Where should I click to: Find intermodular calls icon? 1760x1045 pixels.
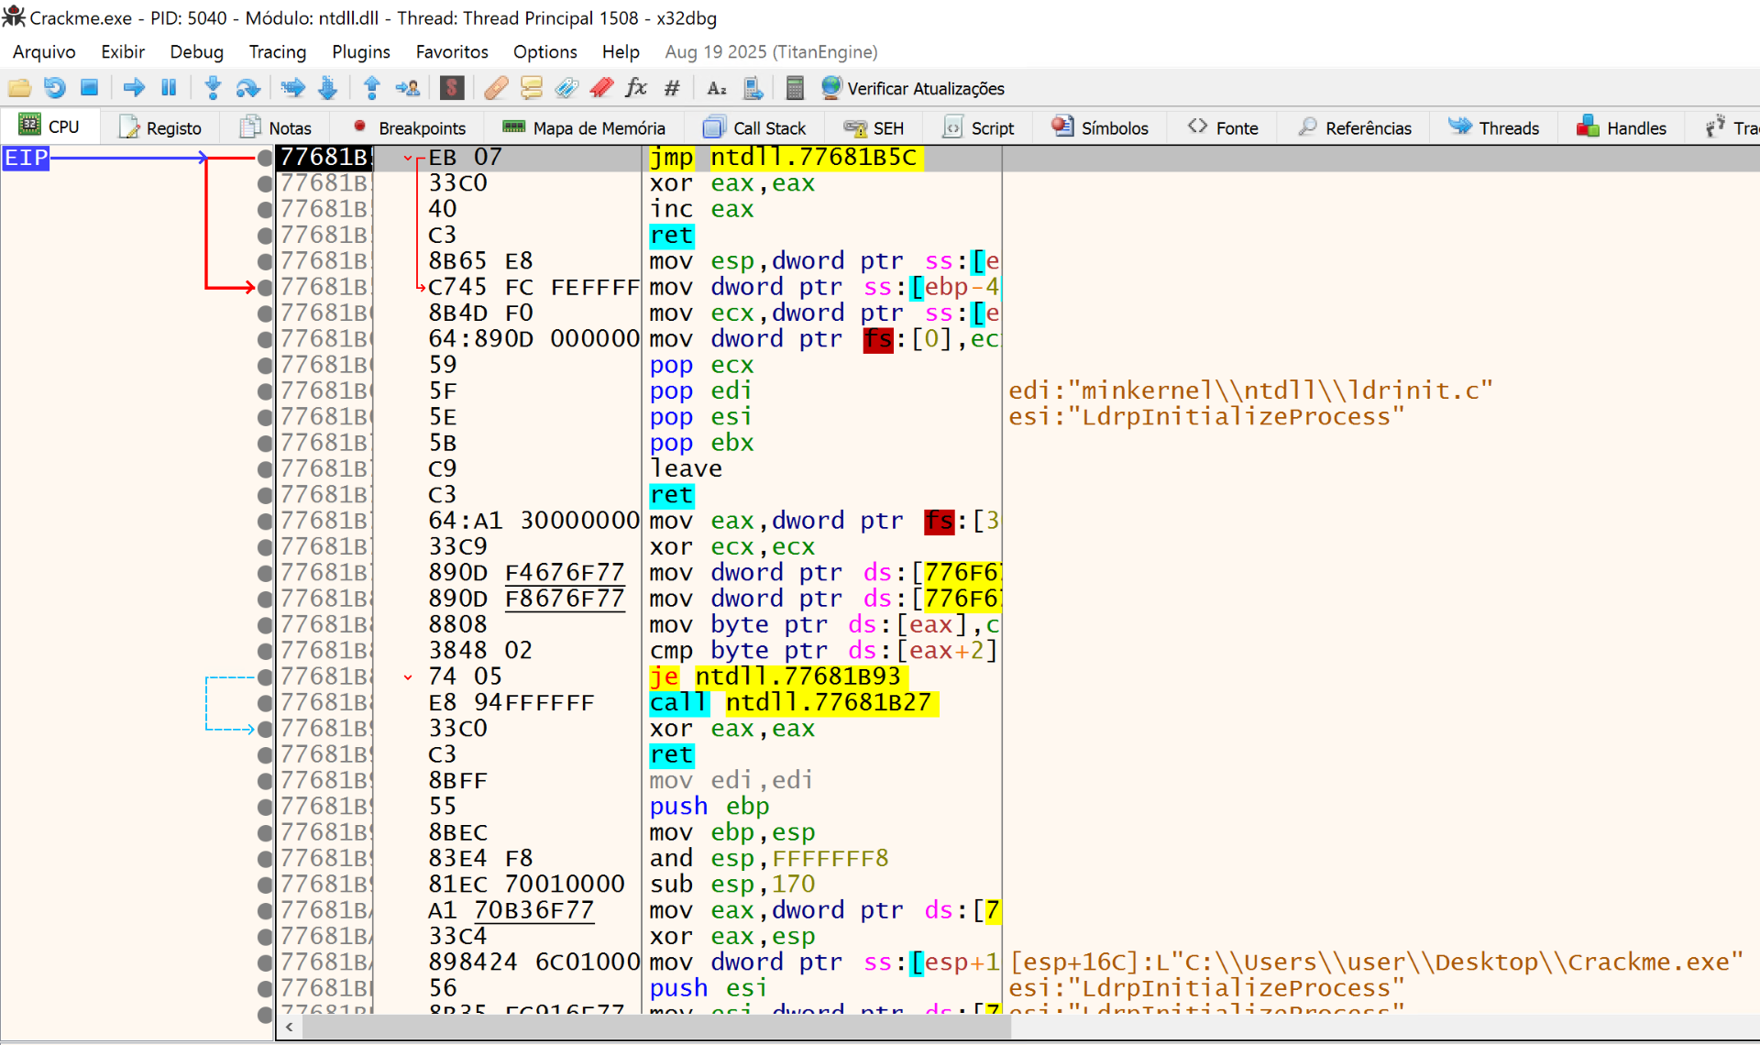click(x=753, y=88)
